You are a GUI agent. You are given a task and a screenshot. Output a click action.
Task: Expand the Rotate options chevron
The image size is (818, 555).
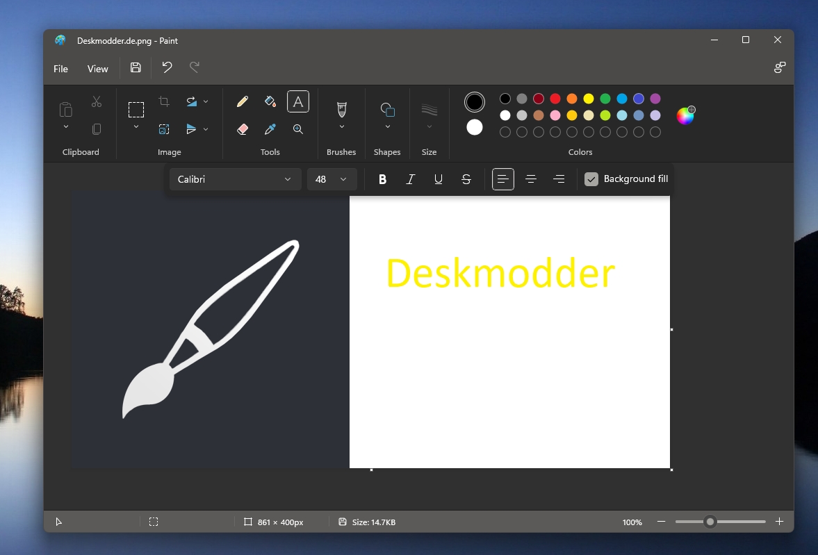[x=206, y=101]
